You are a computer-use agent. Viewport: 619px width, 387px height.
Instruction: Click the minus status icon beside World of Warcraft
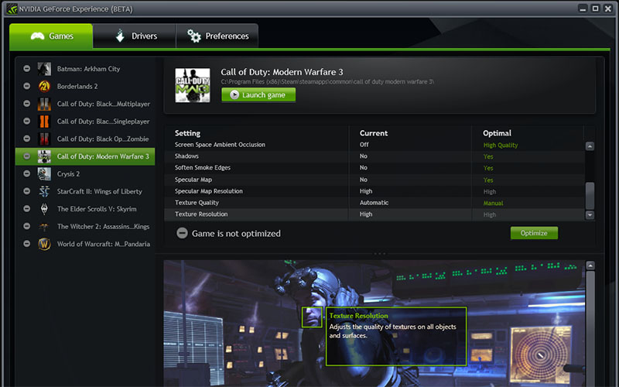(26, 244)
